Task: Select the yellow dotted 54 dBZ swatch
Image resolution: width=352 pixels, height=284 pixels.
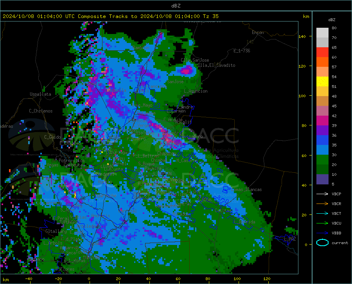Action: [322, 82]
